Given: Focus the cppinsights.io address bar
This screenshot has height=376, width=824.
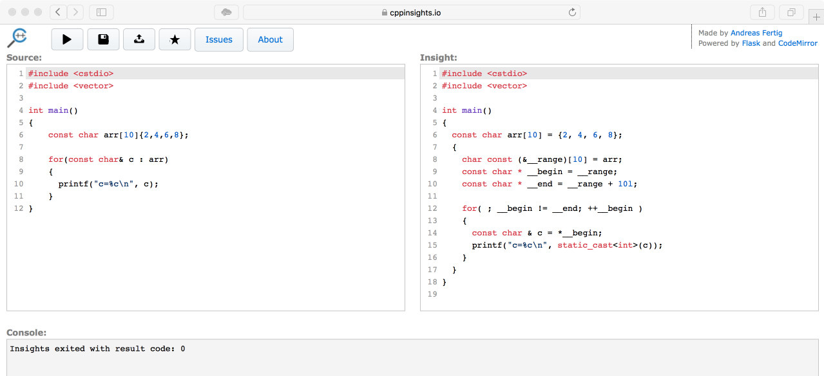Looking at the screenshot, I should click(411, 12).
